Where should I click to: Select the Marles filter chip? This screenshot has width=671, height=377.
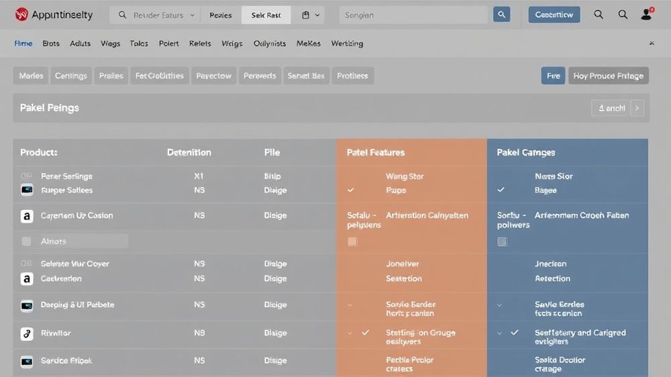coord(31,76)
